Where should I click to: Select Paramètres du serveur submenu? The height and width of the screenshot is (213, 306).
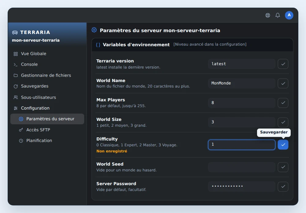(47, 119)
